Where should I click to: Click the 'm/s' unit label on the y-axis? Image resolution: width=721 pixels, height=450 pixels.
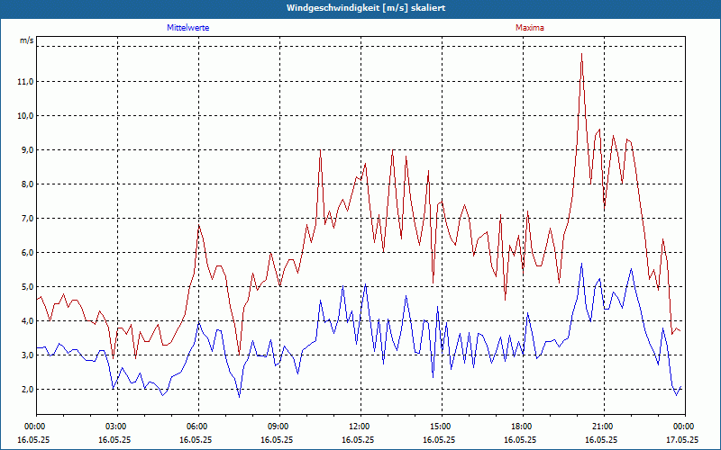coord(27,40)
